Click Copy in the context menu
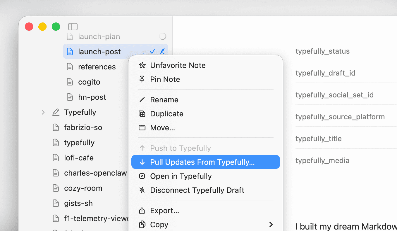Screen dimensions: 397x231 tap(206, 225)
